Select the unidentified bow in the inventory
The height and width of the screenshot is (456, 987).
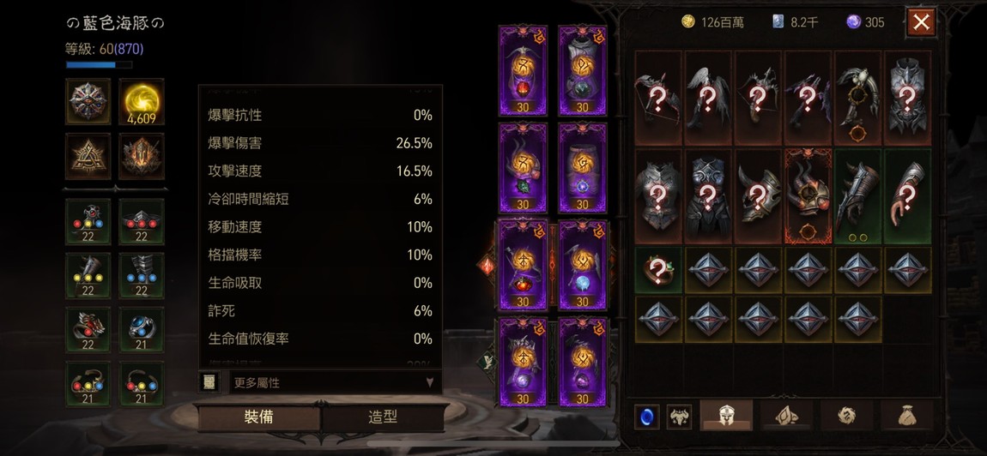pos(657,98)
